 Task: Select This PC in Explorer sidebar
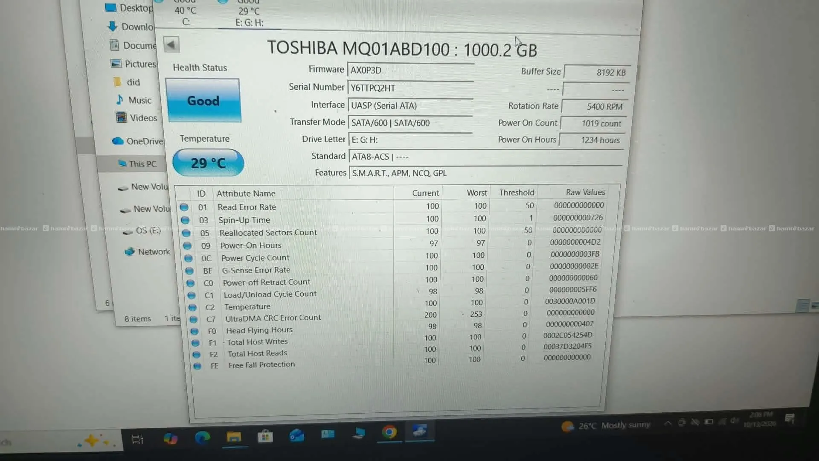137,164
